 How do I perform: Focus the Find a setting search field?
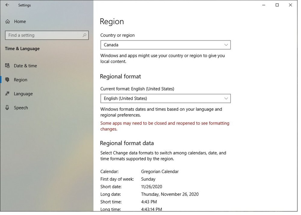pyautogui.click(x=44, y=35)
